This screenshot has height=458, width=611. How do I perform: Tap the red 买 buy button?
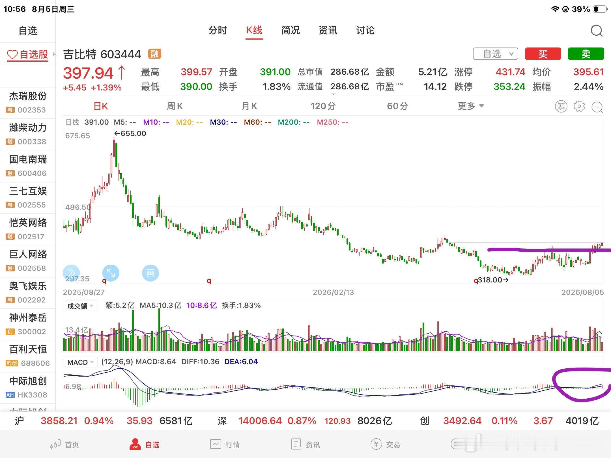click(543, 54)
